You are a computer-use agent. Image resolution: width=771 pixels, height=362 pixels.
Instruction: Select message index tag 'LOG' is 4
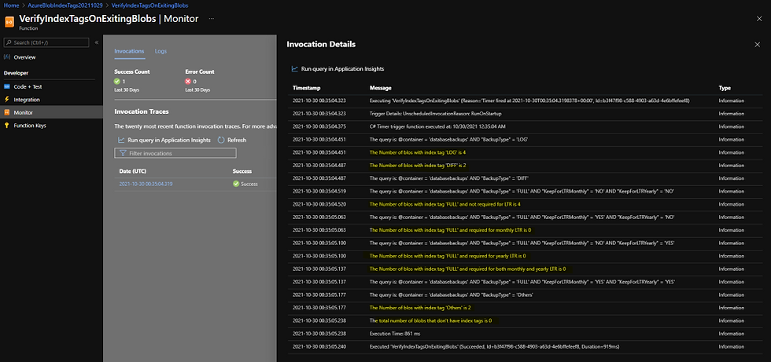[x=418, y=152]
